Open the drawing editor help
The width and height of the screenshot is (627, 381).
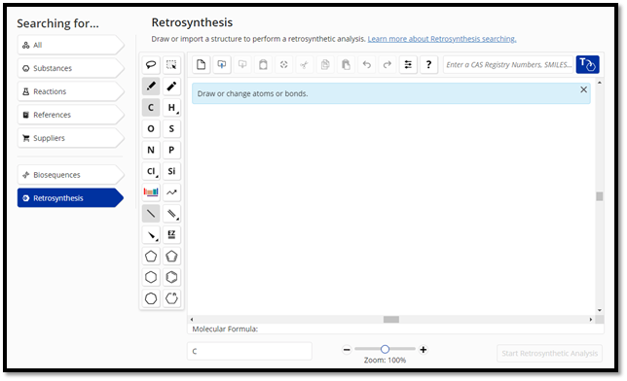(428, 65)
